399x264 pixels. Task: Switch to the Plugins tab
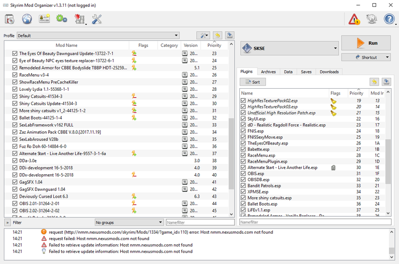[246, 71]
